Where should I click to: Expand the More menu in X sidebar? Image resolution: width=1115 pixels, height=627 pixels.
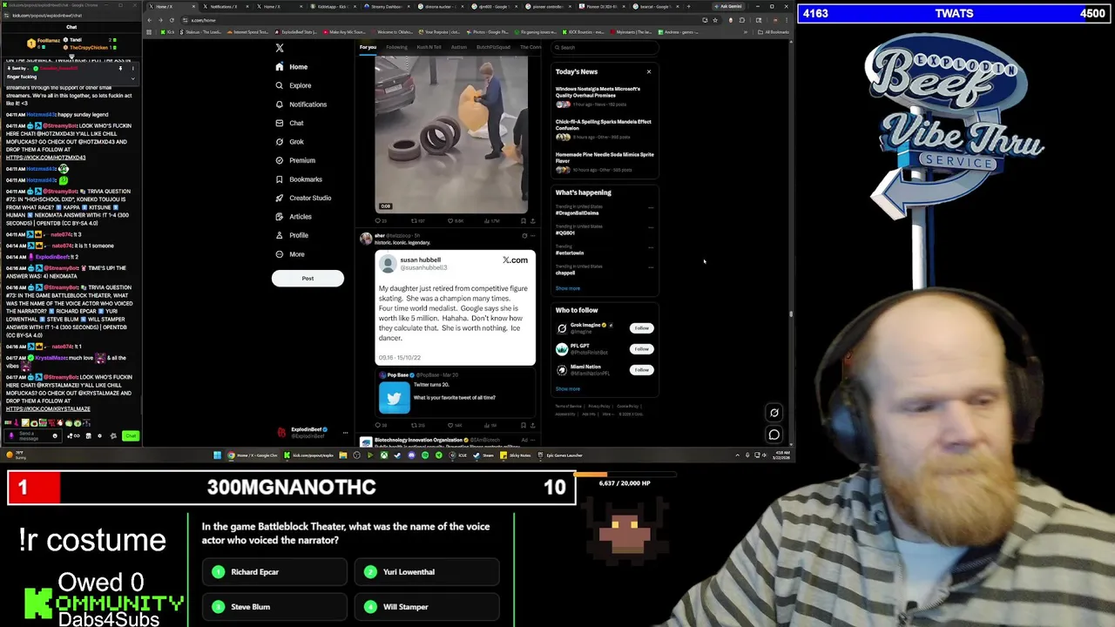tap(290, 254)
